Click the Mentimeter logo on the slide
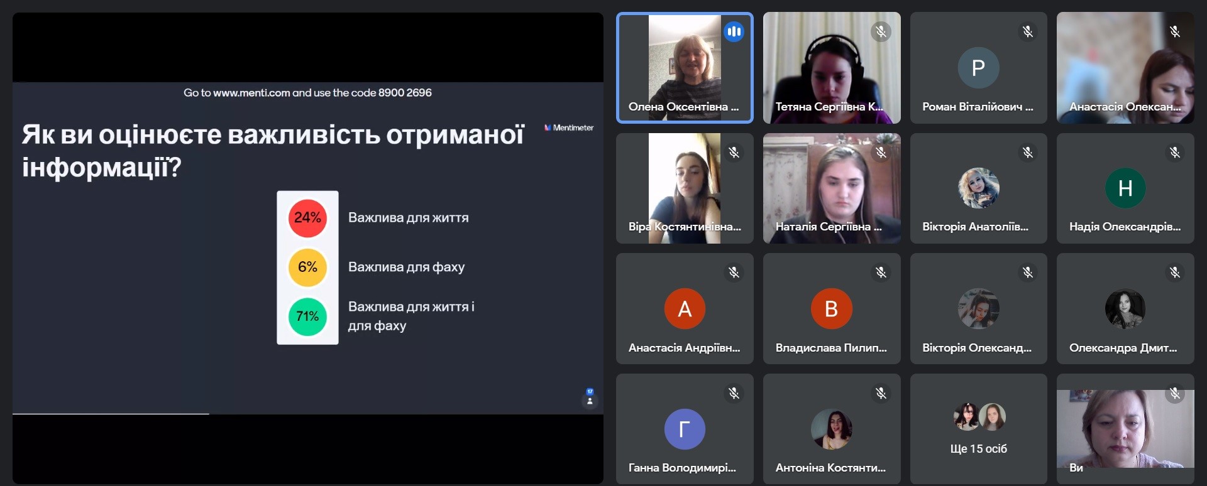The image size is (1207, 486). coord(569,127)
